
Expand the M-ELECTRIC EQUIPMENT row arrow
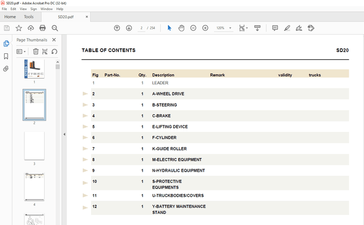click(x=85, y=159)
